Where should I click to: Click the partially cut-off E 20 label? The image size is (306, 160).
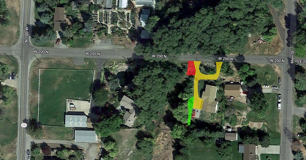pyautogui.click(x=303, y=61)
